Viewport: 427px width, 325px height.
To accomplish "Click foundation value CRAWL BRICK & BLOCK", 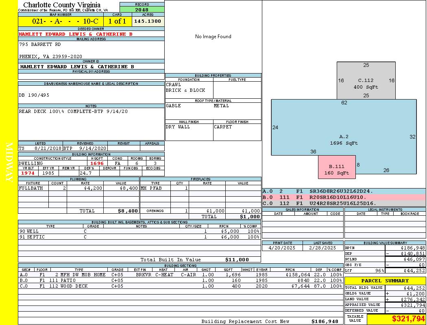I will click(x=185, y=88).
